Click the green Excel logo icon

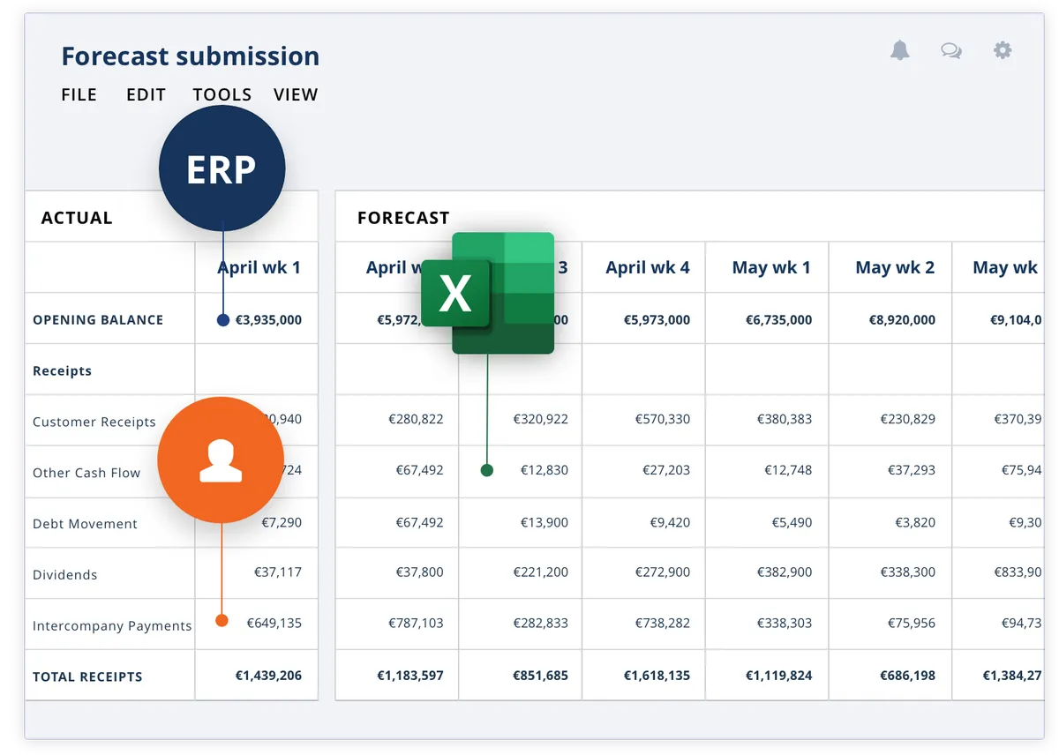(488, 293)
